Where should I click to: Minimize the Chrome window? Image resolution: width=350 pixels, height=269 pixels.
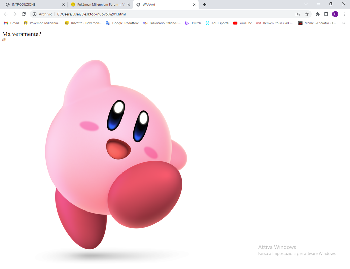coord(318,4)
